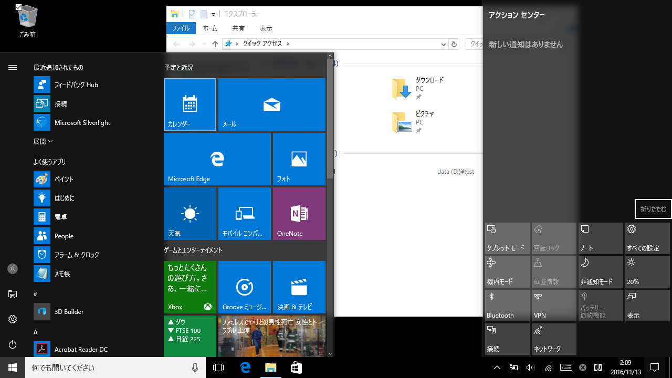Expand the Start menu hamburger button
Screen dimensions: 672x378
click(x=13, y=67)
